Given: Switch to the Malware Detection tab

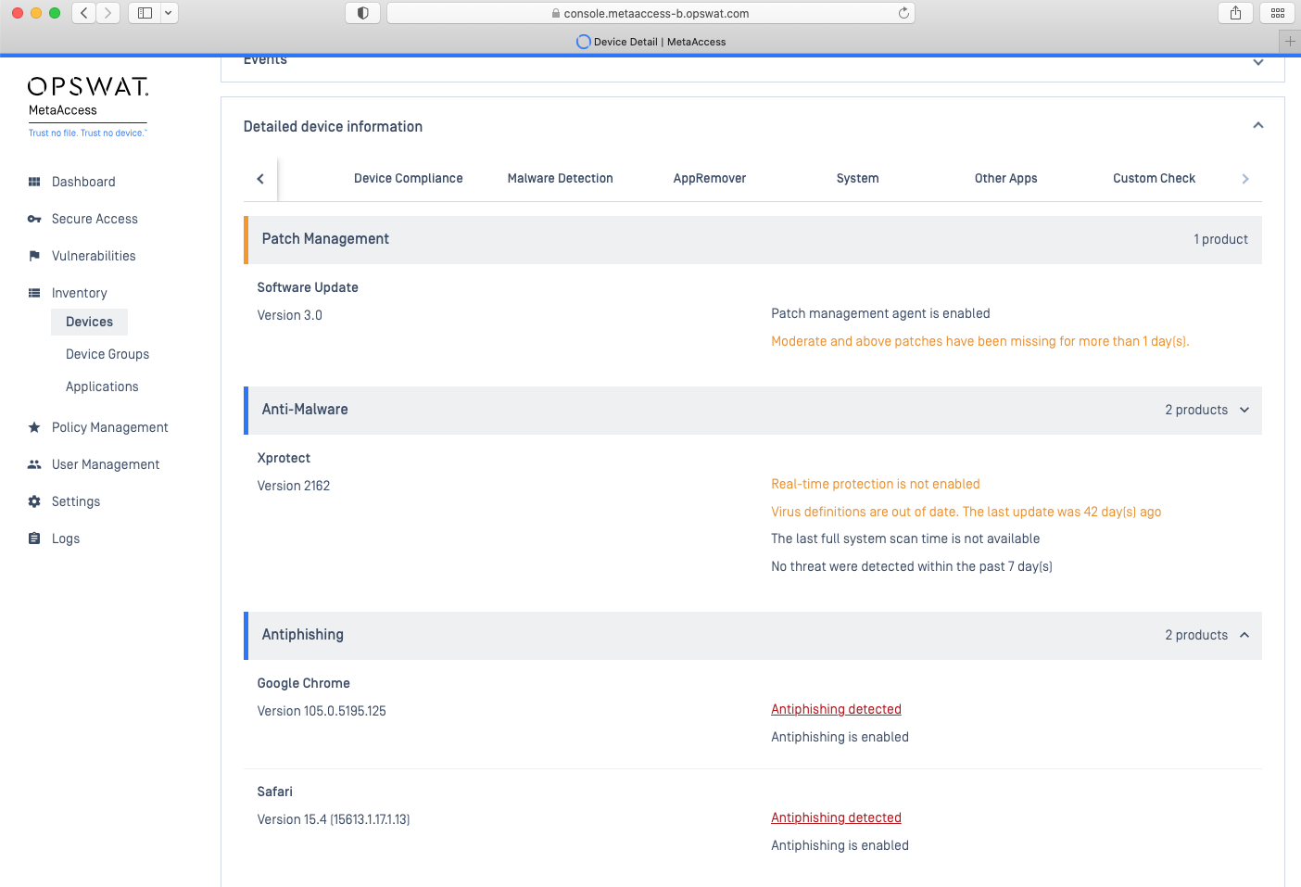Looking at the screenshot, I should pyautogui.click(x=561, y=178).
